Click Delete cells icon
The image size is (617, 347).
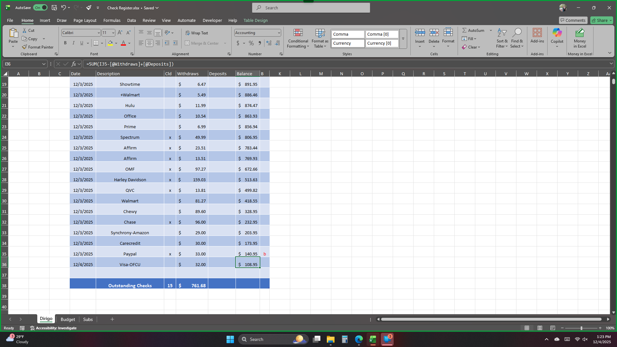pyautogui.click(x=434, y=32)
